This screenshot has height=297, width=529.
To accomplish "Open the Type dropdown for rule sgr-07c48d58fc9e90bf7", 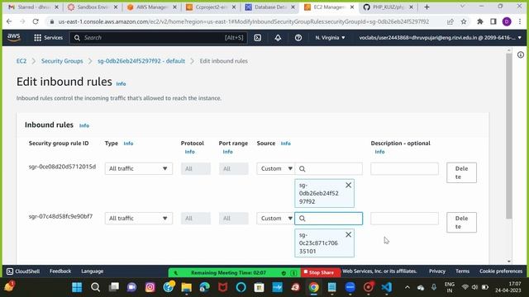I will pyautogui.click(x=138, y=219).
